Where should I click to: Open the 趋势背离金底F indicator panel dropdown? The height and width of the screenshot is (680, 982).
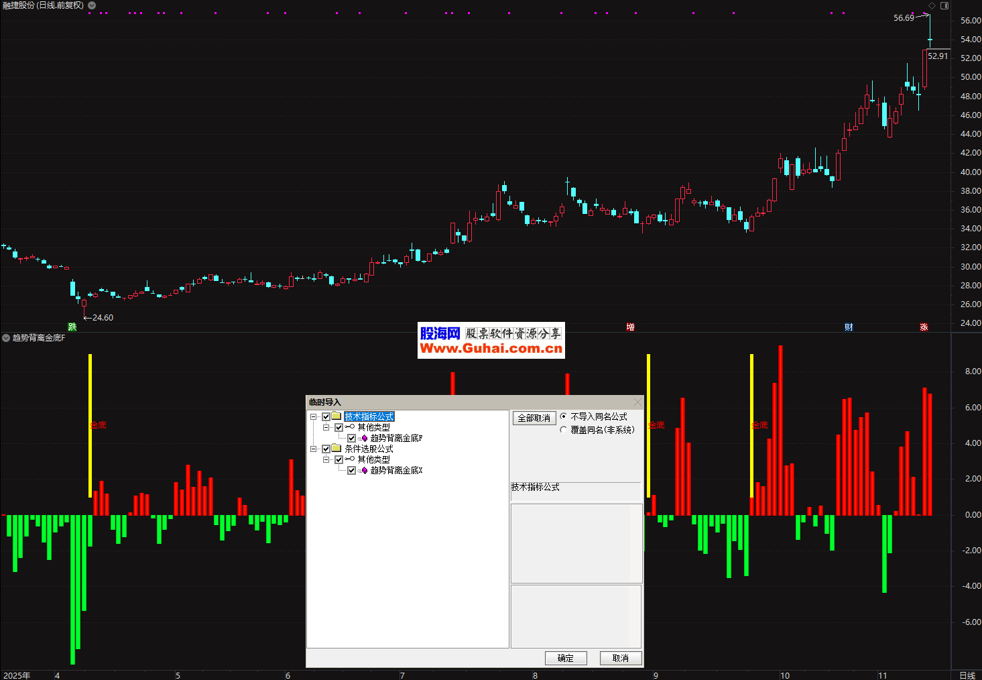[6, 338]
